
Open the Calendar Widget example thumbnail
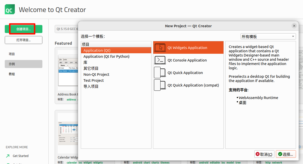(x=68, y=133)
